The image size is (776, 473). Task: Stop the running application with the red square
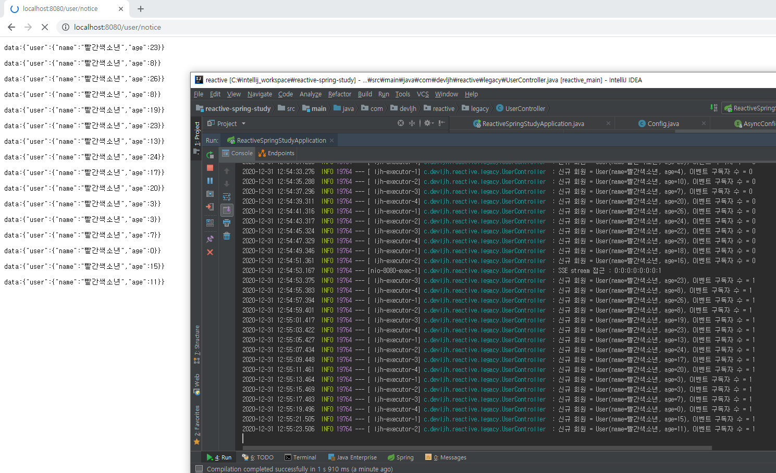click(210, 168)
